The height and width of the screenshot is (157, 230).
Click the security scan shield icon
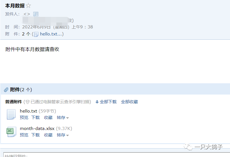point(27,102)
